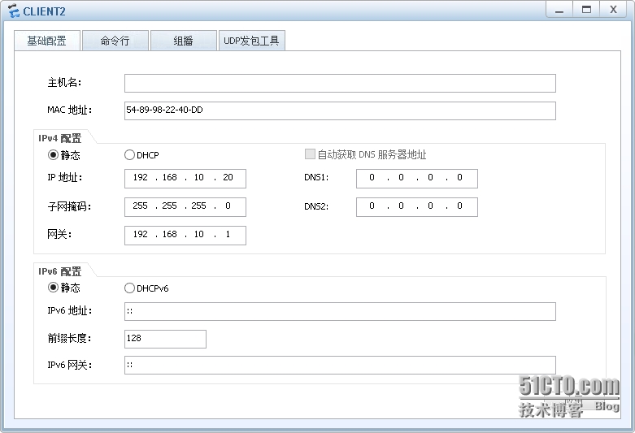Image resolution: width=635 pixels, height=433 pixels.
Task: Click the CLIENT2 window icon
Action: 13,11
